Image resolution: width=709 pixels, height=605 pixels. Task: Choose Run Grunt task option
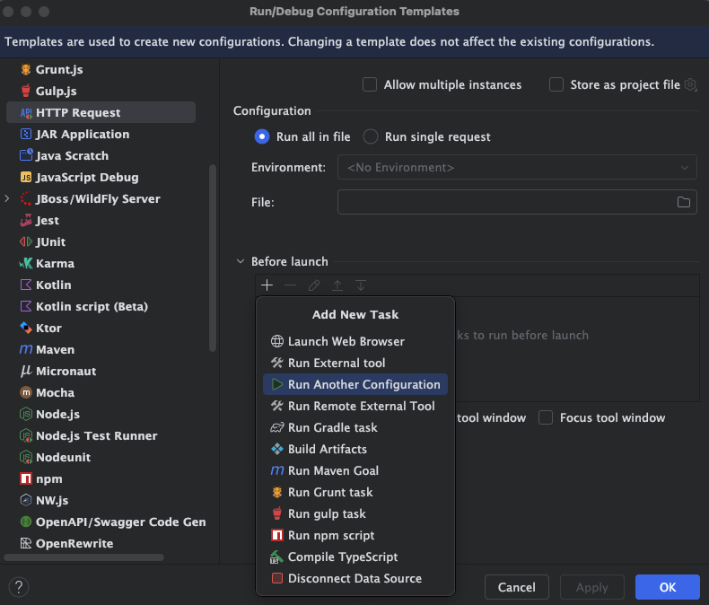tap(355, 493)
